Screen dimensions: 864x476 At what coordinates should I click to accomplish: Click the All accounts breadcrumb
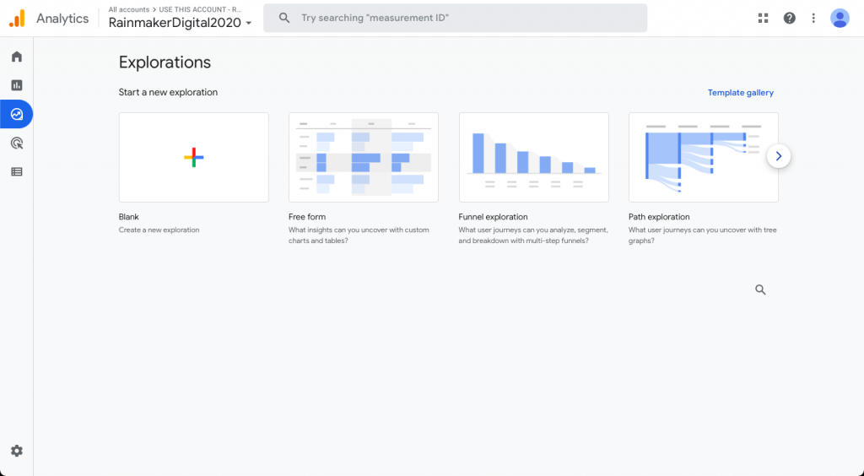(x=129, y=9)
